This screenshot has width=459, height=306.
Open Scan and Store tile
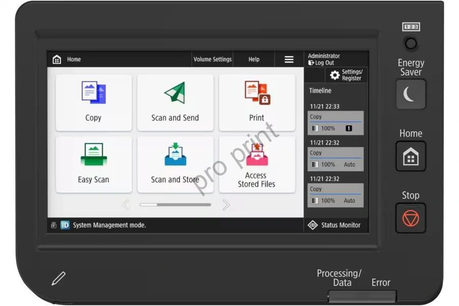[175, 165]
